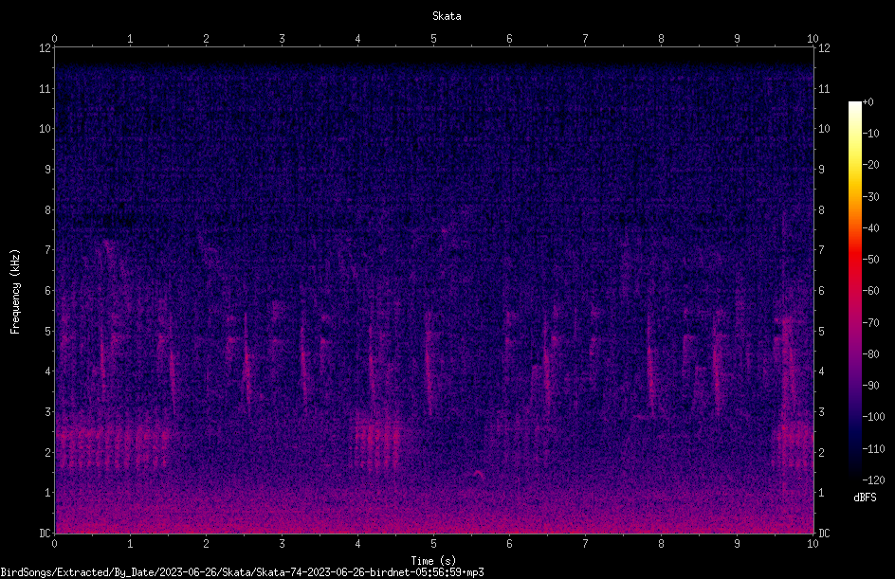895x579 pixels.
Task: Click the '6' label on the left frequency axis
Action: click(47, 290)
